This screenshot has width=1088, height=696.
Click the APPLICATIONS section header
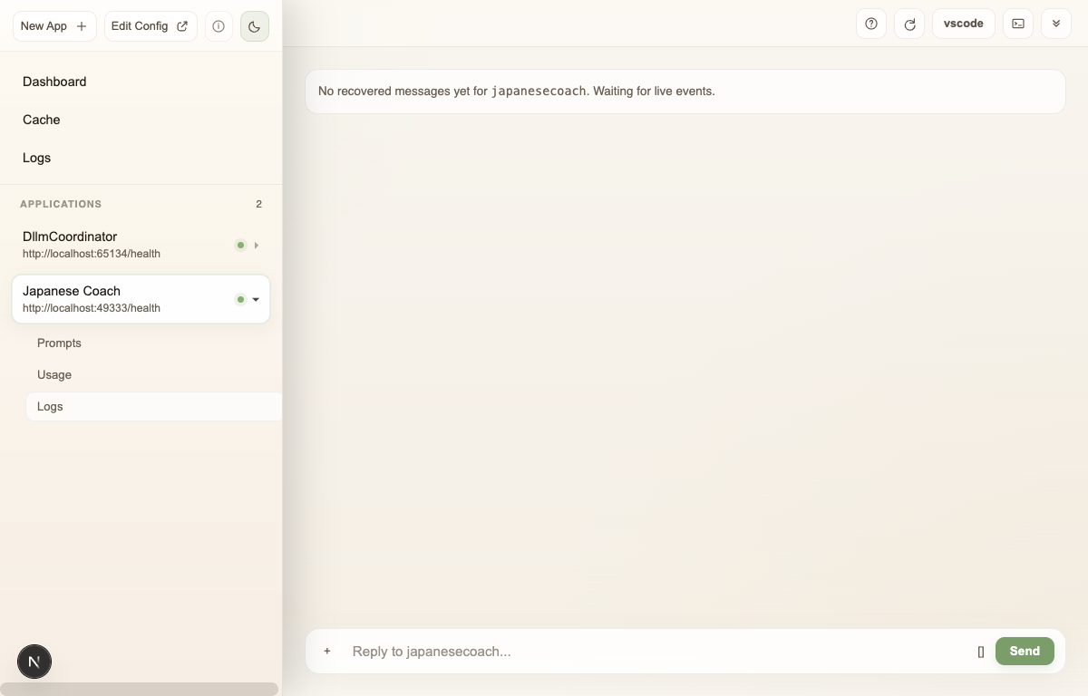tap(61, 204)
